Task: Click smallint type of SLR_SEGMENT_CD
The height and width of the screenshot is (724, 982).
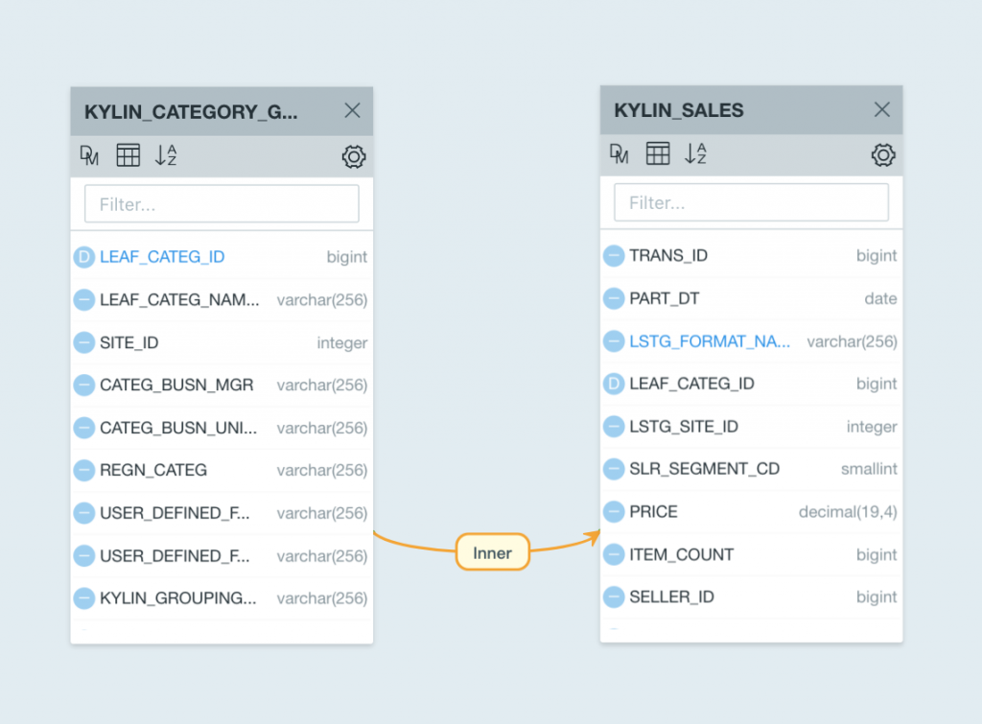Action: pos(869,469)
